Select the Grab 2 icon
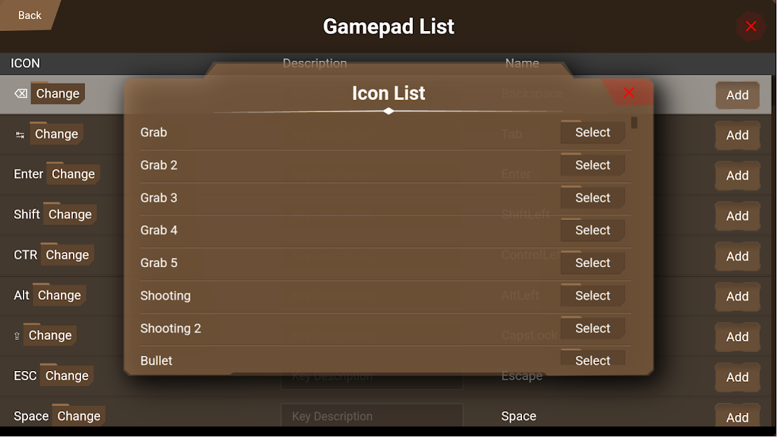 point(592,165)
